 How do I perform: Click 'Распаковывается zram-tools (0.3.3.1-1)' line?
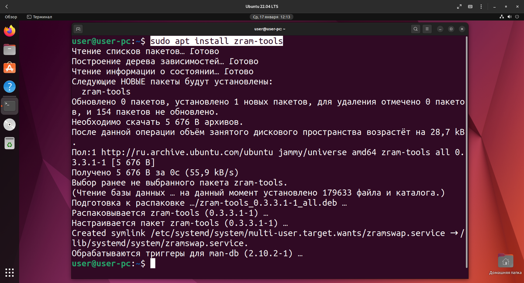[170, 213]
